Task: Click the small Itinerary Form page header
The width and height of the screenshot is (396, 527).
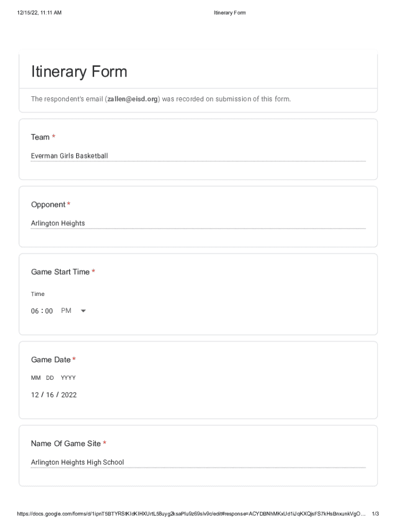Action: click(230, 13)
